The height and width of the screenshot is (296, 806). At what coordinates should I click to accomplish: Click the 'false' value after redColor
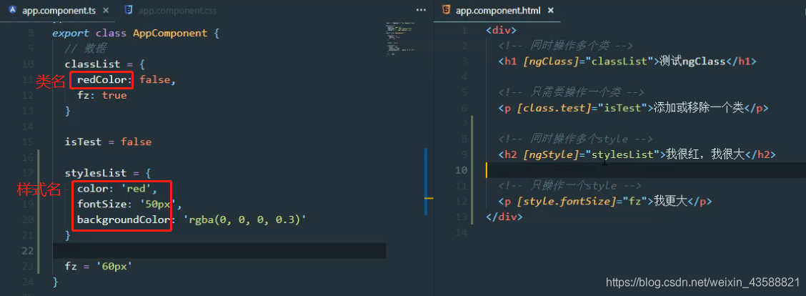tap(155, 80)
